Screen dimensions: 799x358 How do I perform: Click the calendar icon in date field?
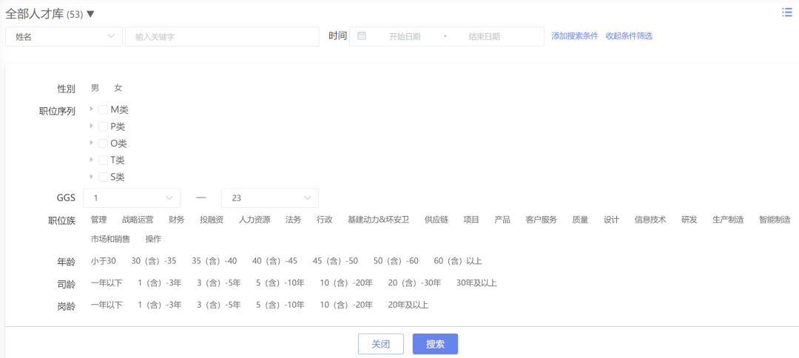pos(362,36)
